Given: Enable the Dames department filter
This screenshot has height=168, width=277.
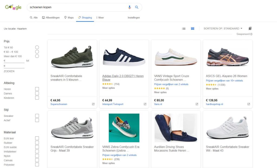Looking at the screenshot, I should click(x=37, y=93).
